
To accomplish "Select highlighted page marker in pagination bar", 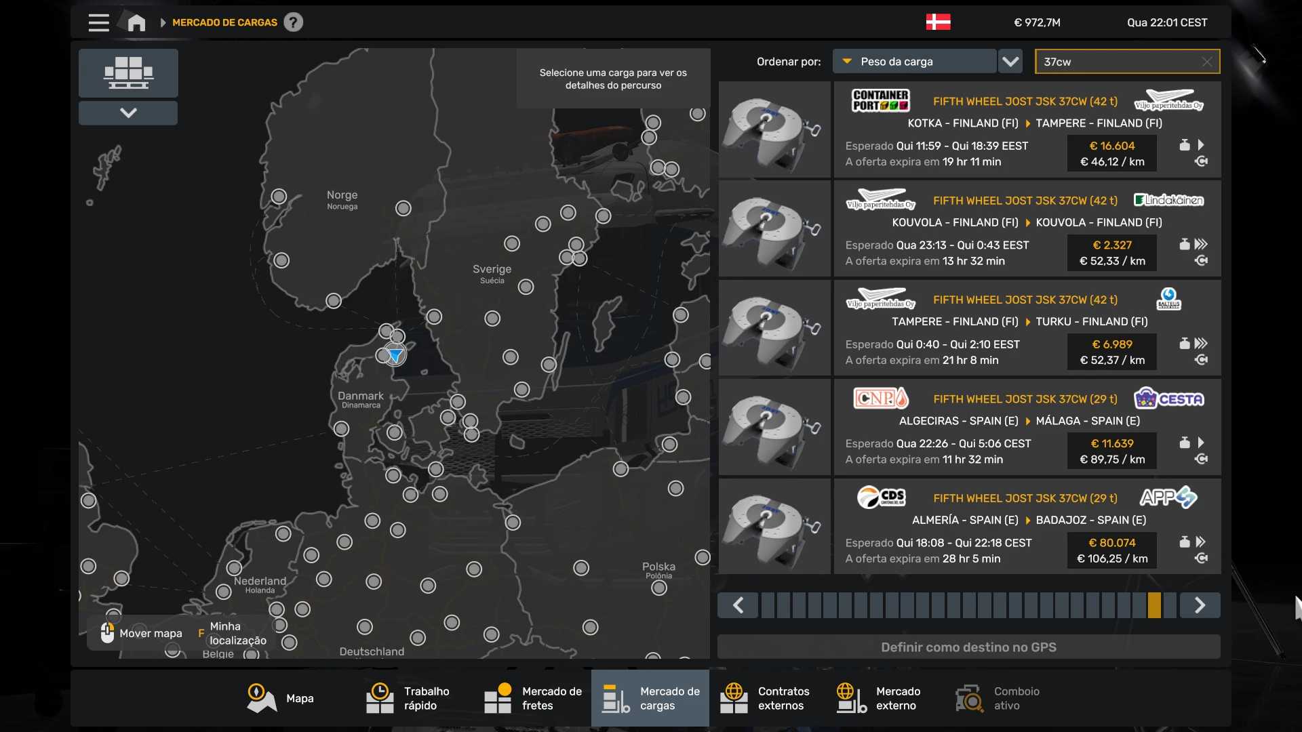I will [1154, 605].
